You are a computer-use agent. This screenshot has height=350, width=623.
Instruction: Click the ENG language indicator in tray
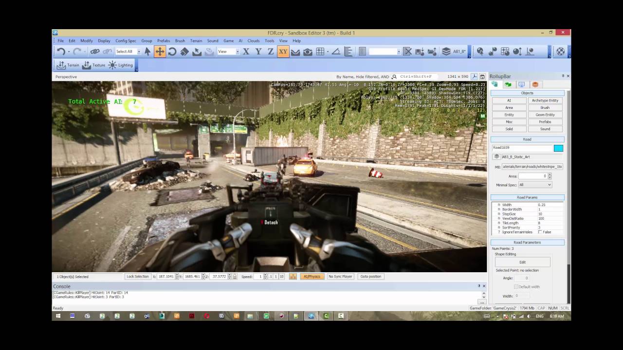tap(540, 316)
